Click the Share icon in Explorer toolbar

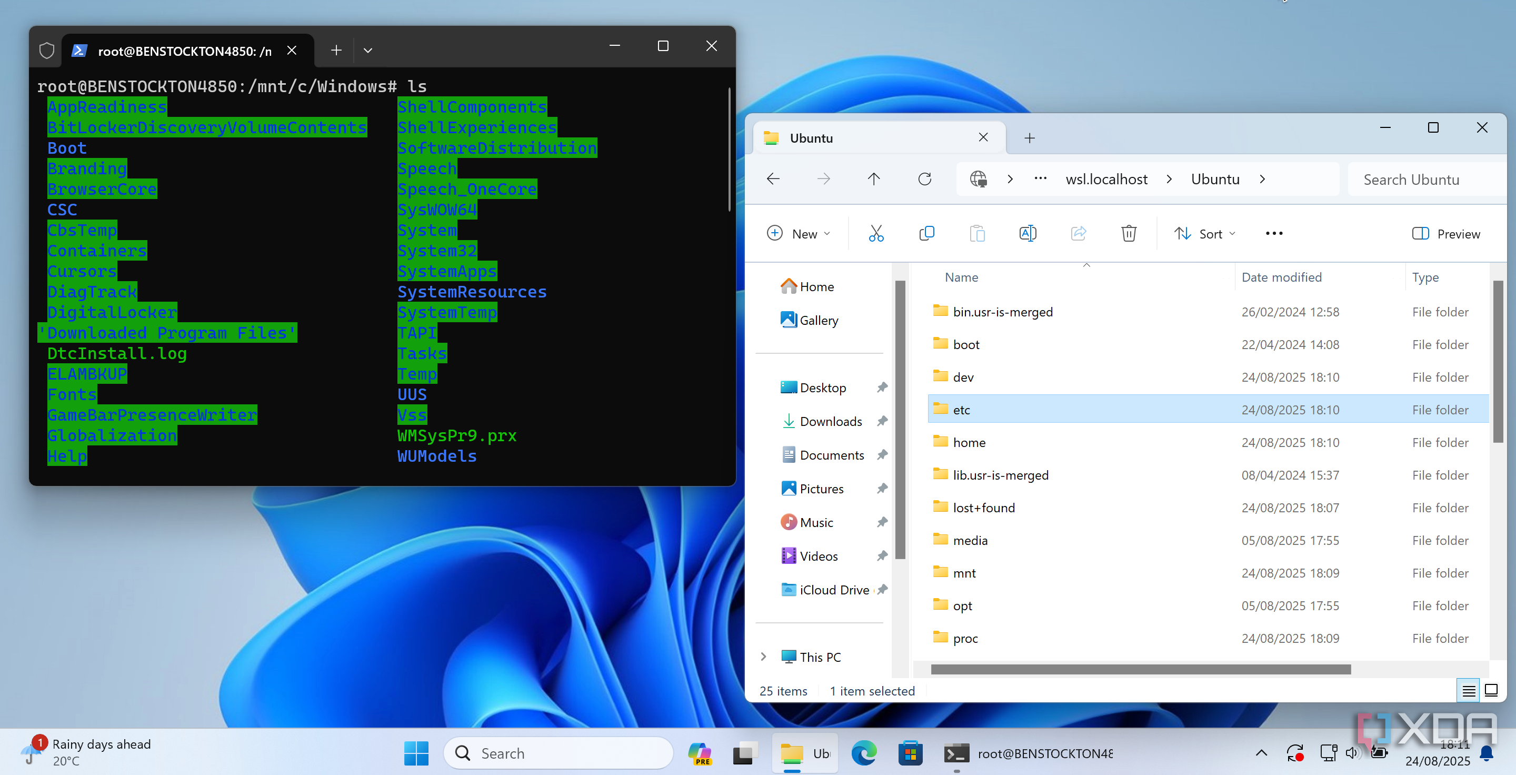pos(1078,234)
